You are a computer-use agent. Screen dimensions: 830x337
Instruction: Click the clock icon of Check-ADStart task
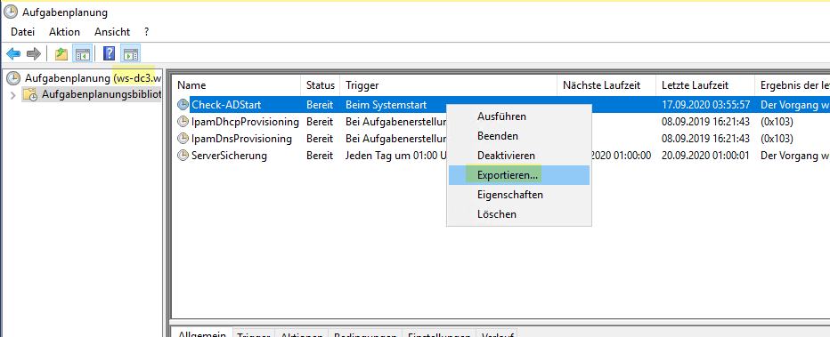[183, 105]
